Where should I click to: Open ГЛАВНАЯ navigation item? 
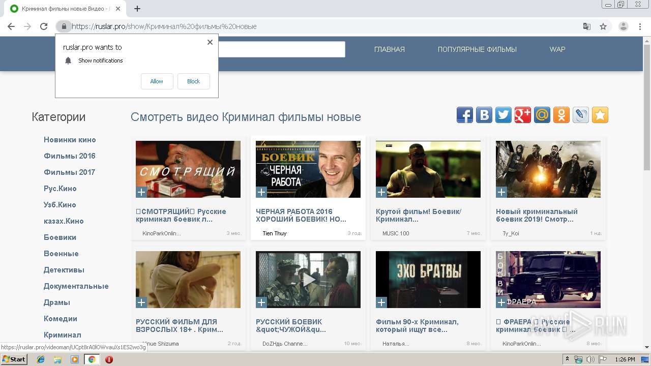tap(390, 49)
